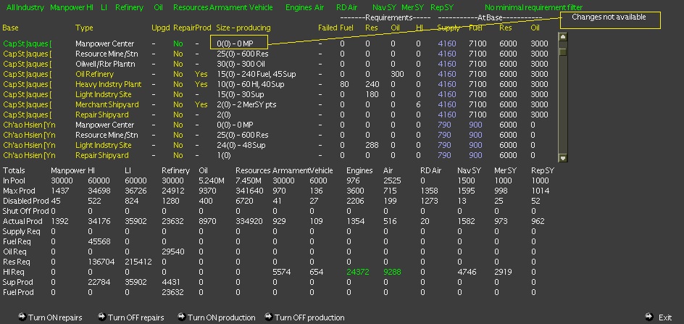Filter by Armament in the top filter bar
Screen dimensions: 684x324
pyautogui.click(x=228, y=7)
